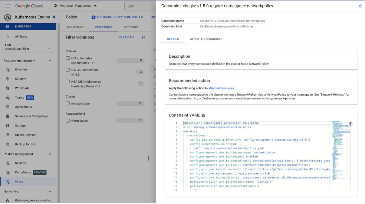This screenshot has height=204, width=365.
Task: Collapse the Networking section
Action: (x=50, y=192)
